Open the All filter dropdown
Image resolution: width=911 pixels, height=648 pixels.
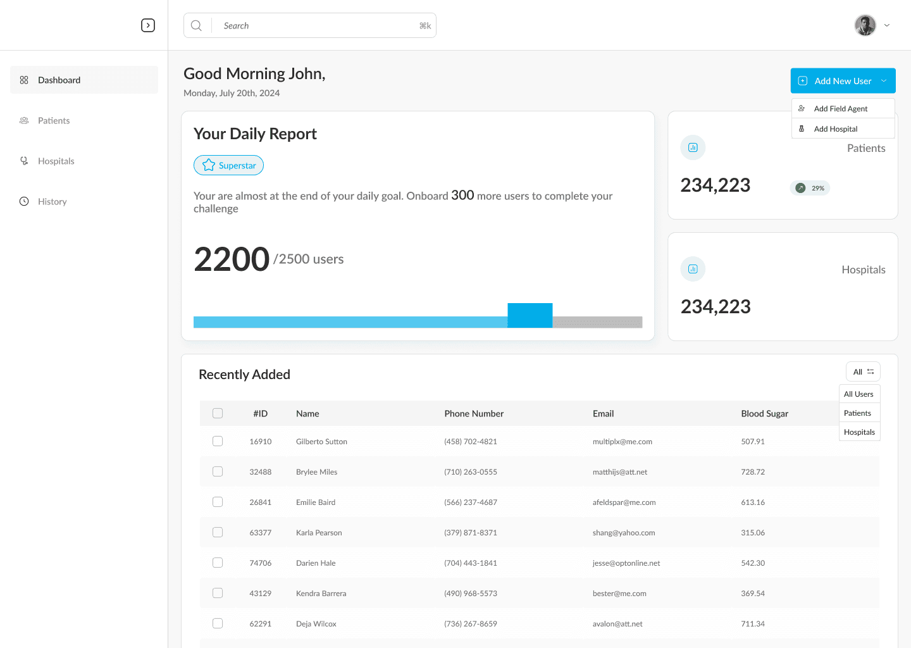[x=863, y=371]
